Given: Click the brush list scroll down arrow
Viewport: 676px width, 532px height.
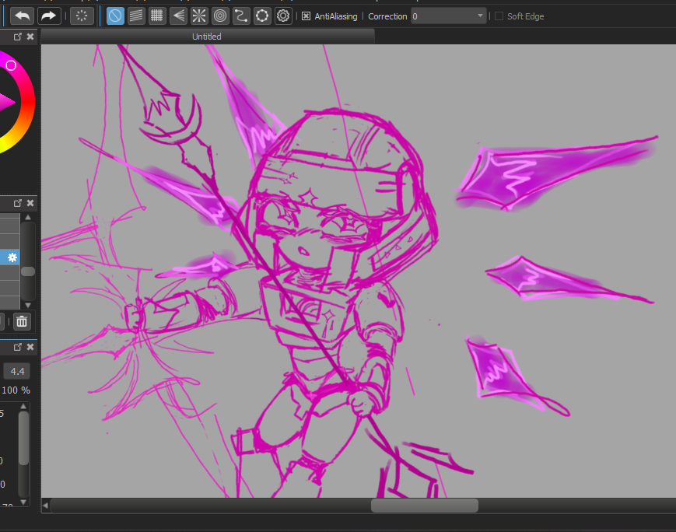Looking at the screenshot, I should (x=23, y=502).
